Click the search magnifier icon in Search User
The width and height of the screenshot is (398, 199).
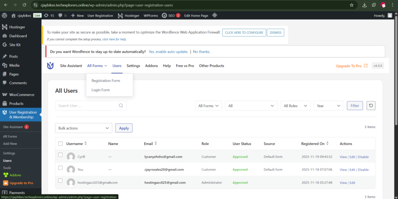(x=121, y=106)
